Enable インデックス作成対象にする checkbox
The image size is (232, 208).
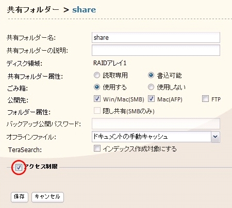tap(97, 148)
